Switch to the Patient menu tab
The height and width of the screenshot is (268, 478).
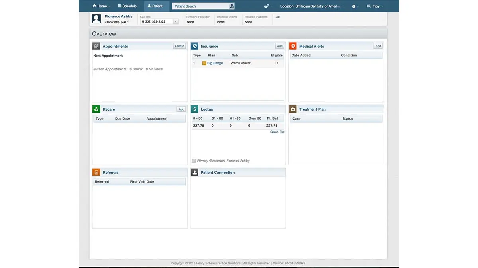[x=156, y=6]
